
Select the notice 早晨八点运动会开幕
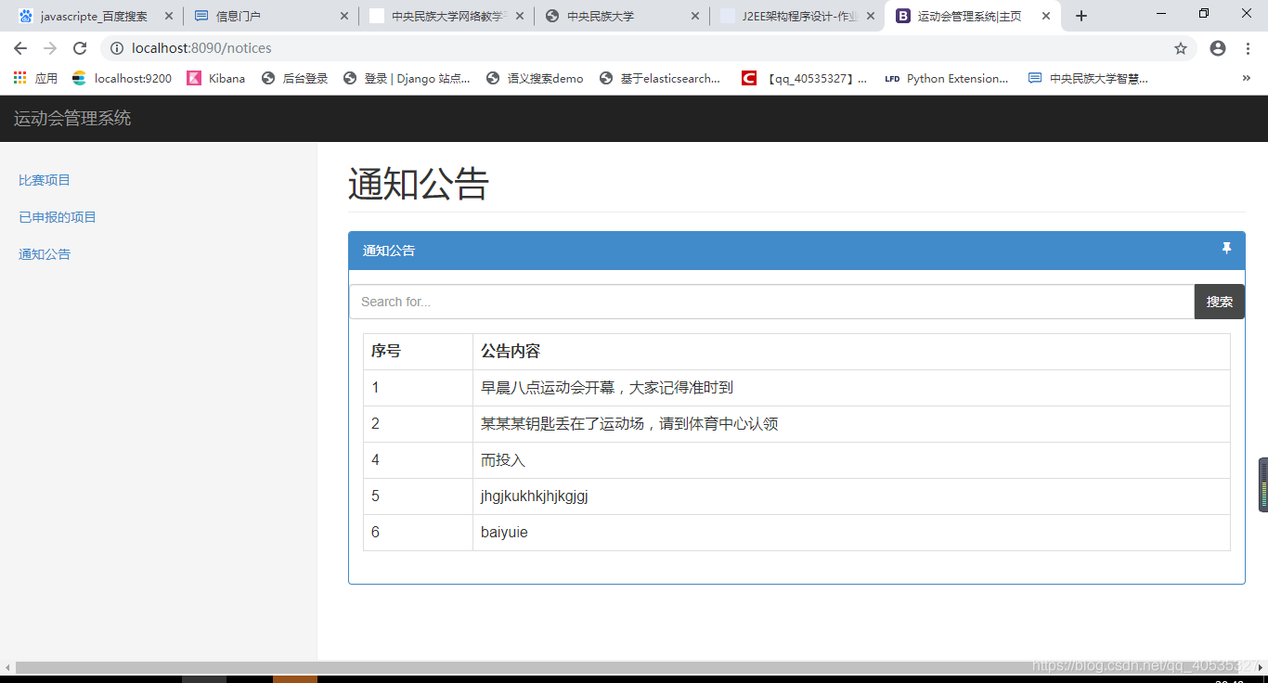[x=607, y=387]
